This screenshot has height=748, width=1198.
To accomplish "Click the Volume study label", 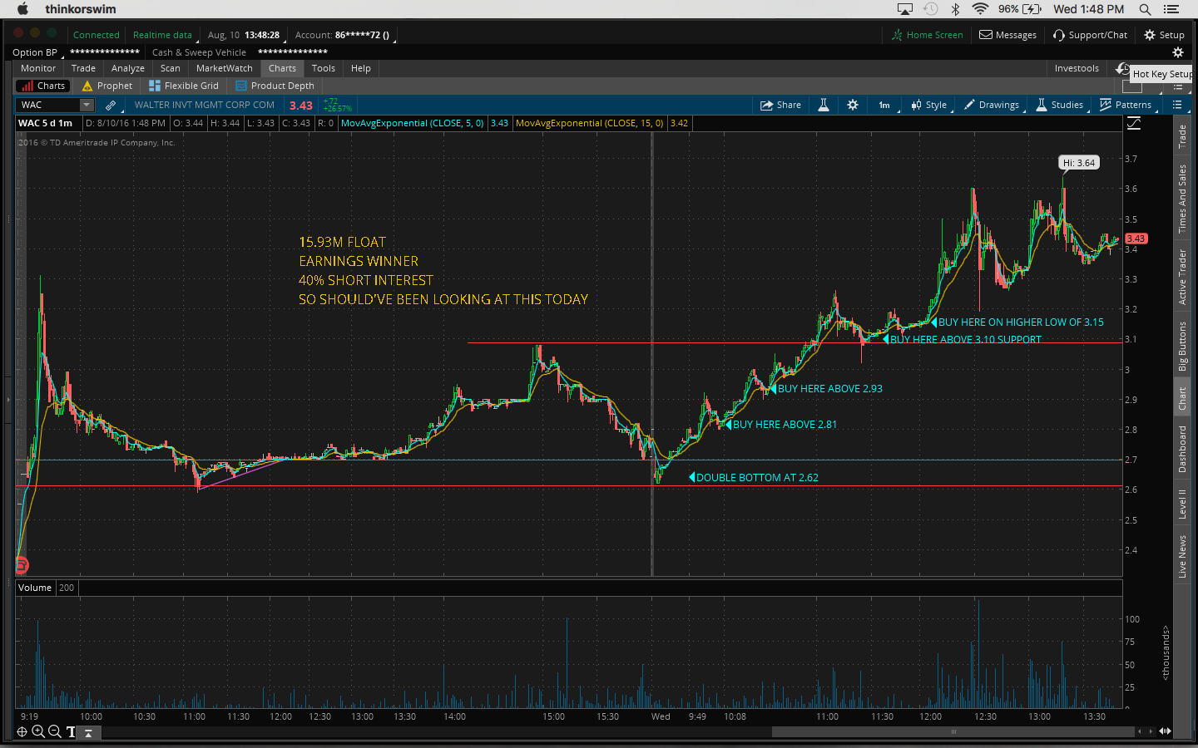I will pos(35,588).
